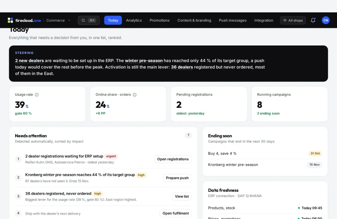Click the Open fulfilment button

176,213
